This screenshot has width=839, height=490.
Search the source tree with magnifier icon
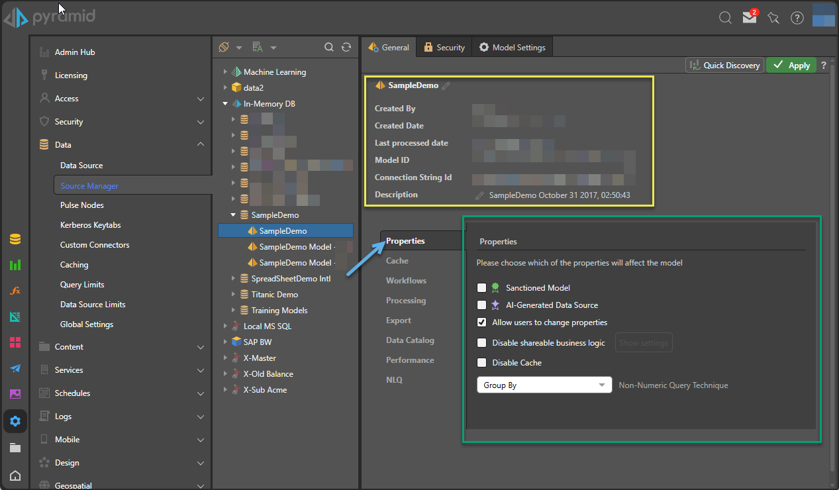pyautogui.click(x=328, y=47)
